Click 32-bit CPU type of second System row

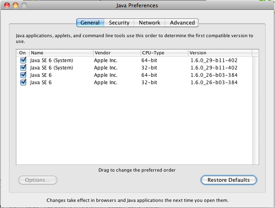pyautogui.click(x=149, y=68)
